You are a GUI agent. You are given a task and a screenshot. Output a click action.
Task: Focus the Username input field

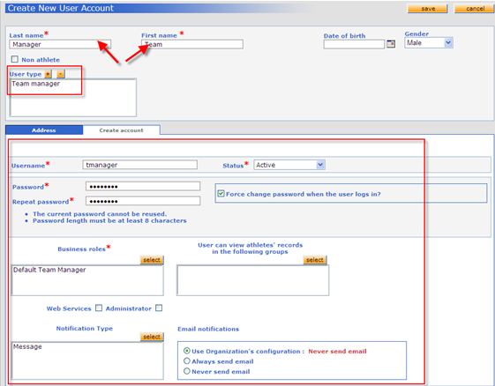(x=139, y=165)
